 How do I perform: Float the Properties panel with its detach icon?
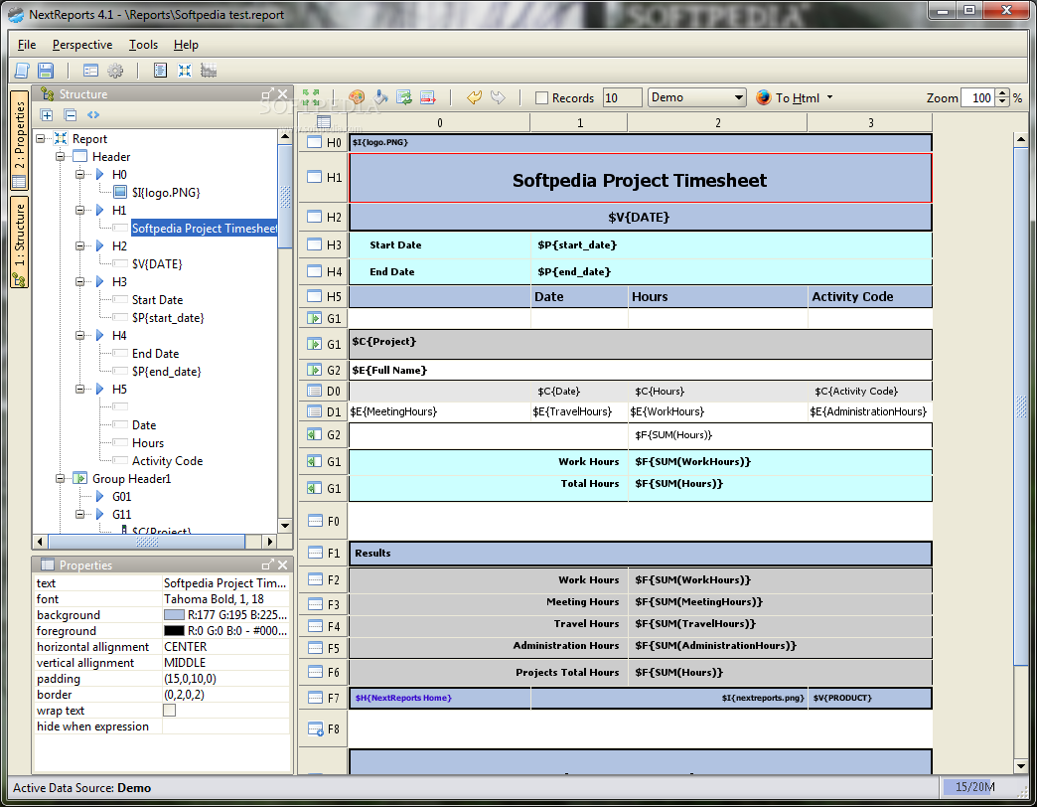[268, 565]
